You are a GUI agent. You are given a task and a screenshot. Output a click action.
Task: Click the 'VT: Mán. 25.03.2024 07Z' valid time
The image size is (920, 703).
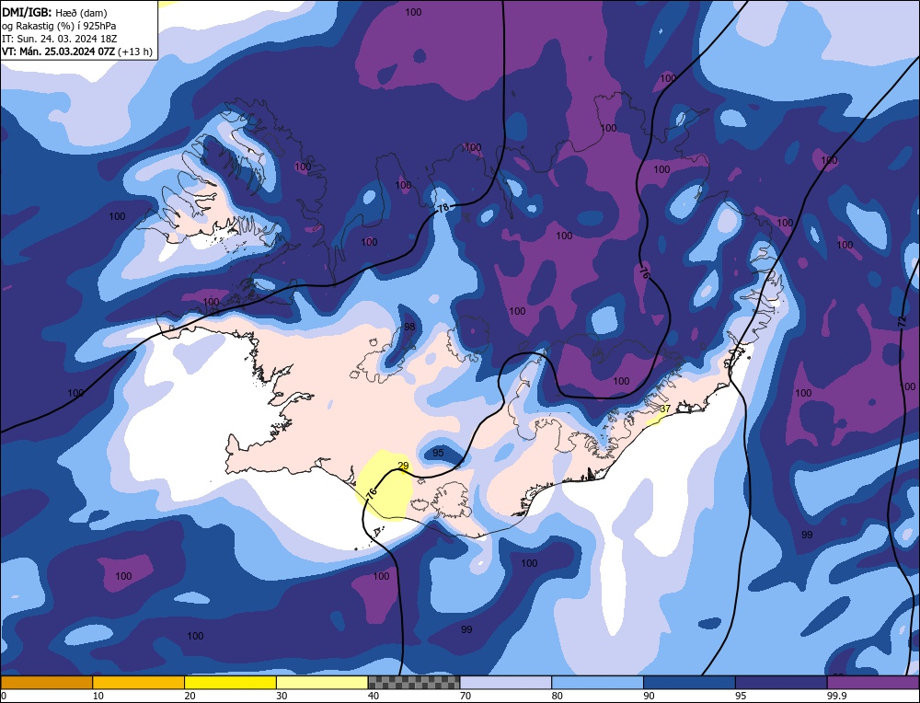pos(59,52)
